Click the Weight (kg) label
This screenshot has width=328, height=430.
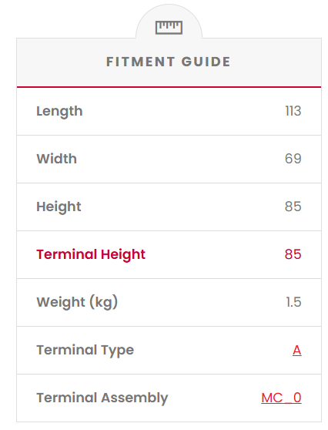[x=77, y=303]
